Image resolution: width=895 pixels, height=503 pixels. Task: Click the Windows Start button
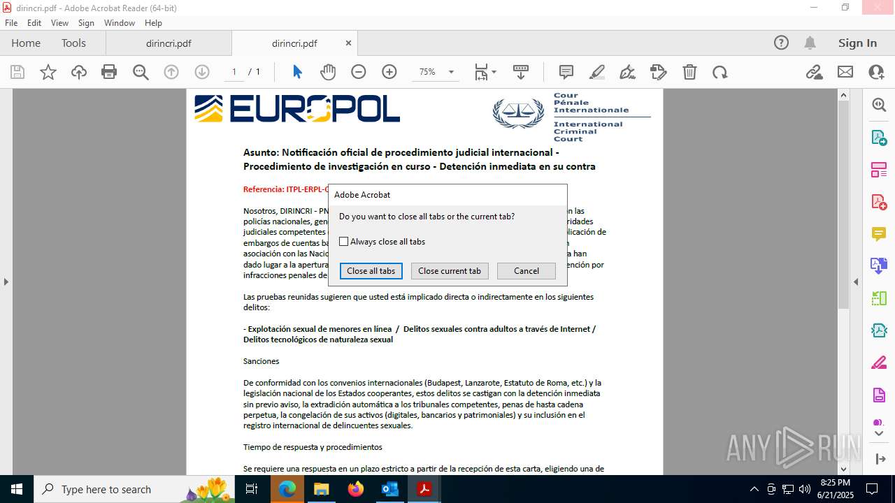17,489
